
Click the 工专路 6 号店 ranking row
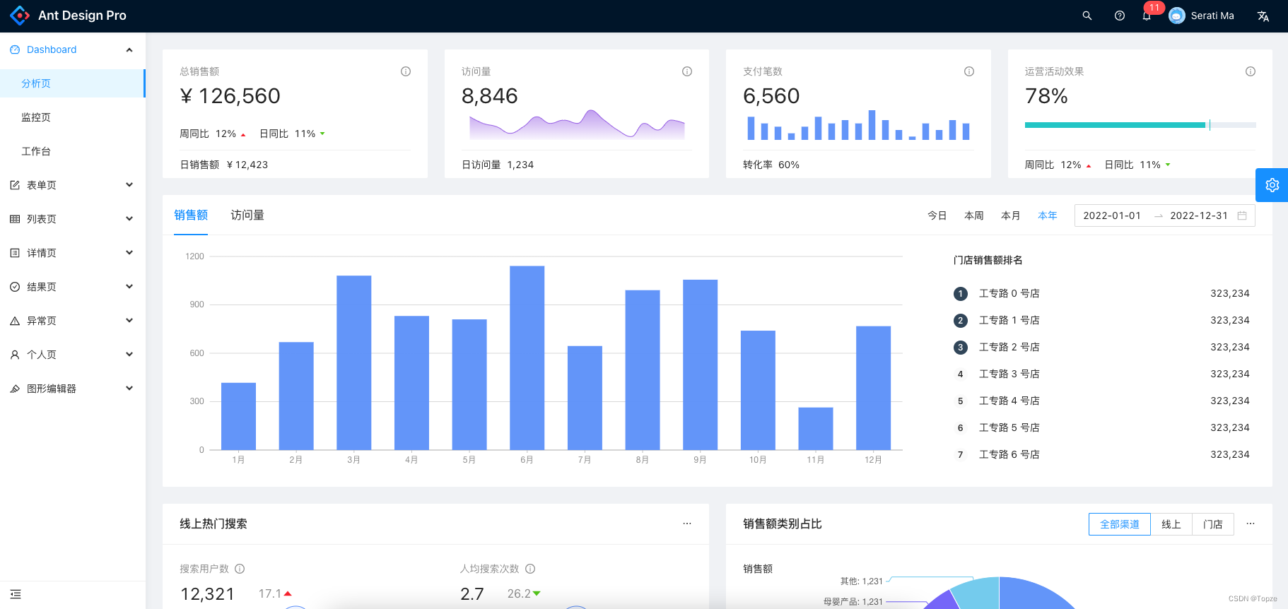(x=1101, y=454)
